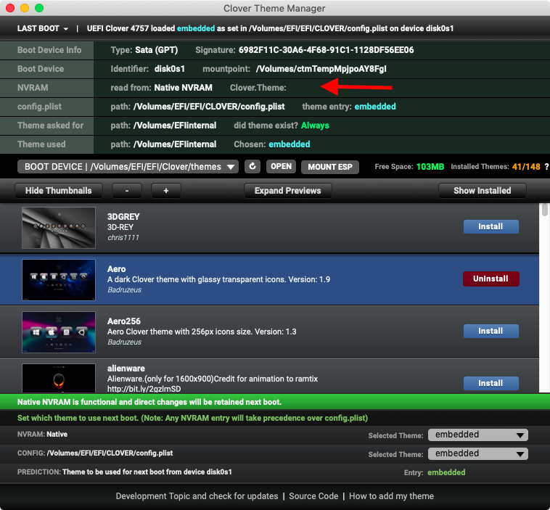
Task: Select the Aero256 theme title
Action: 124,321
